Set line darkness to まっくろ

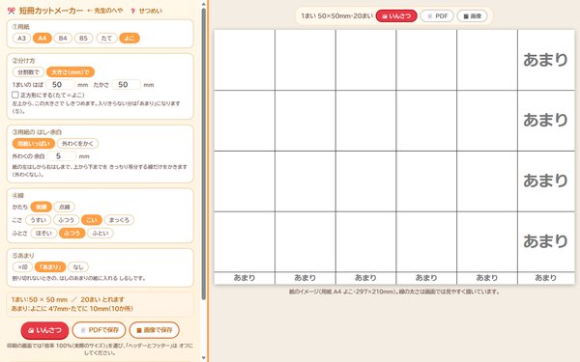coord(119,220)
